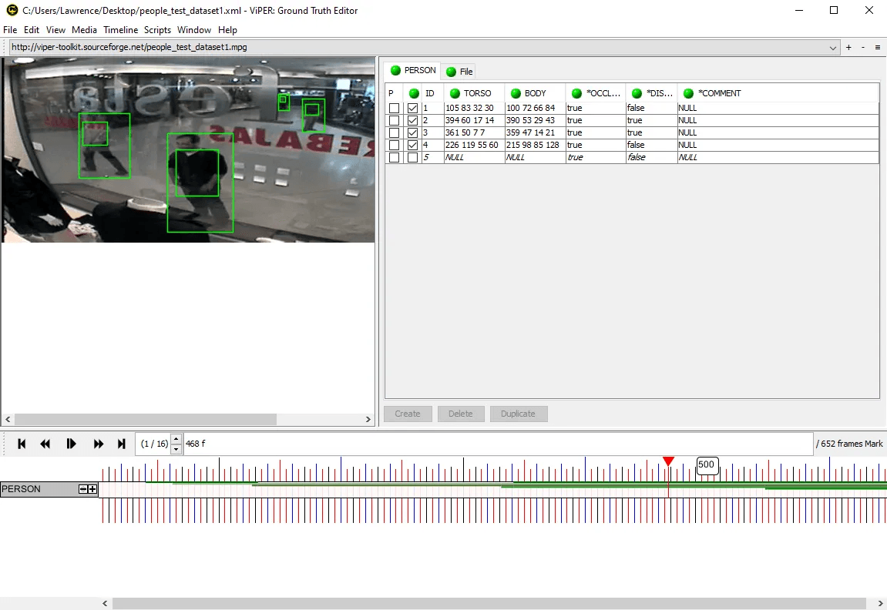Click the red playhead marker on timeline

tap(668, 461)
